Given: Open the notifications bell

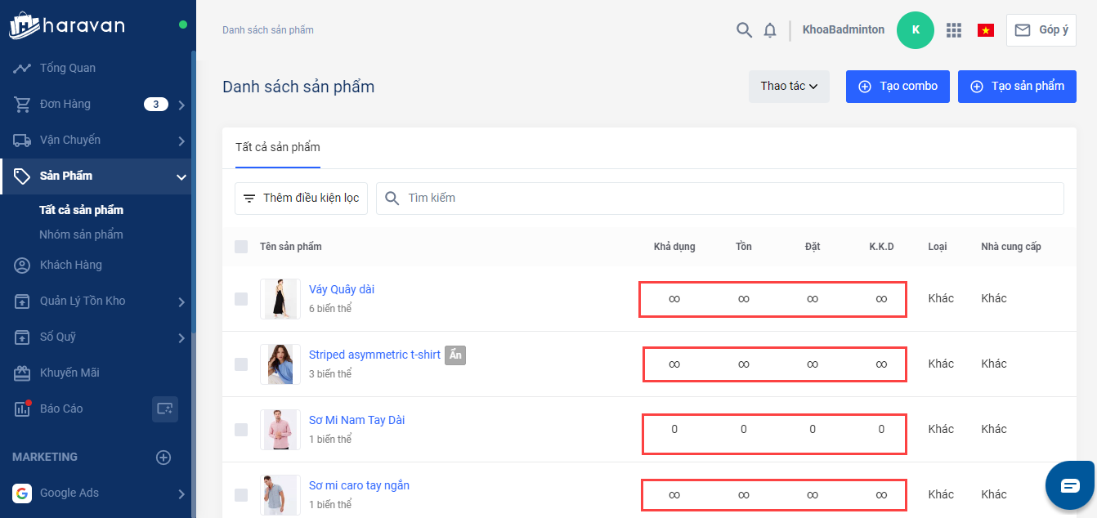Looking at the screenshot, I should coord(770,30).
